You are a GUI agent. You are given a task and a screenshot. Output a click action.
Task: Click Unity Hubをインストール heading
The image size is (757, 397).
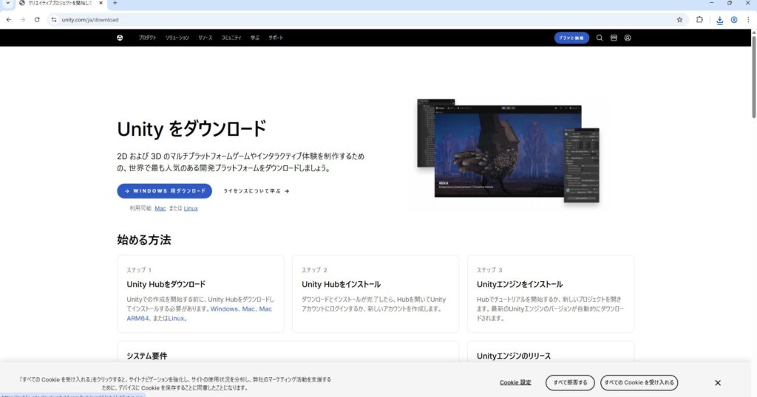[341, 284]
